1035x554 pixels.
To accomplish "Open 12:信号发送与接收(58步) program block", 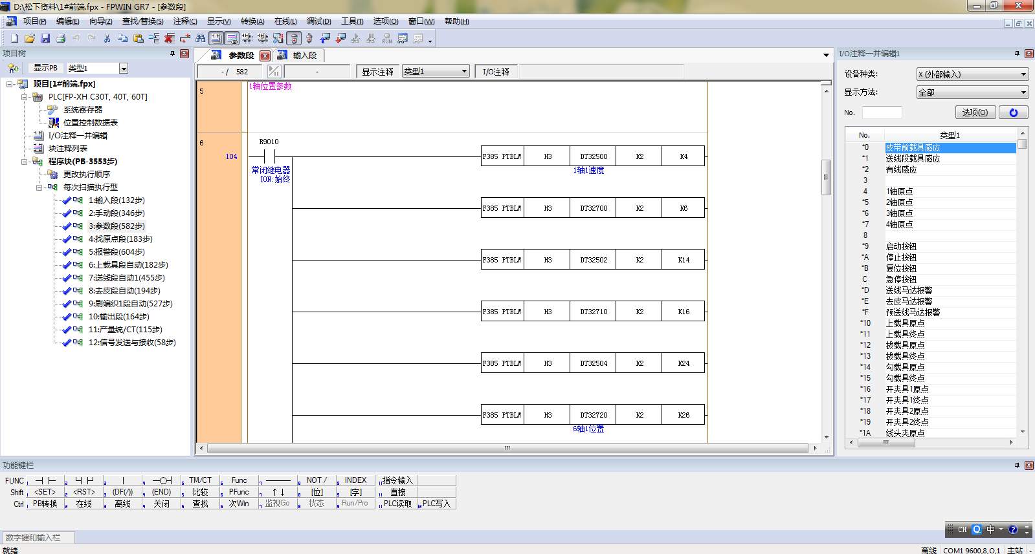I will 132,343.
